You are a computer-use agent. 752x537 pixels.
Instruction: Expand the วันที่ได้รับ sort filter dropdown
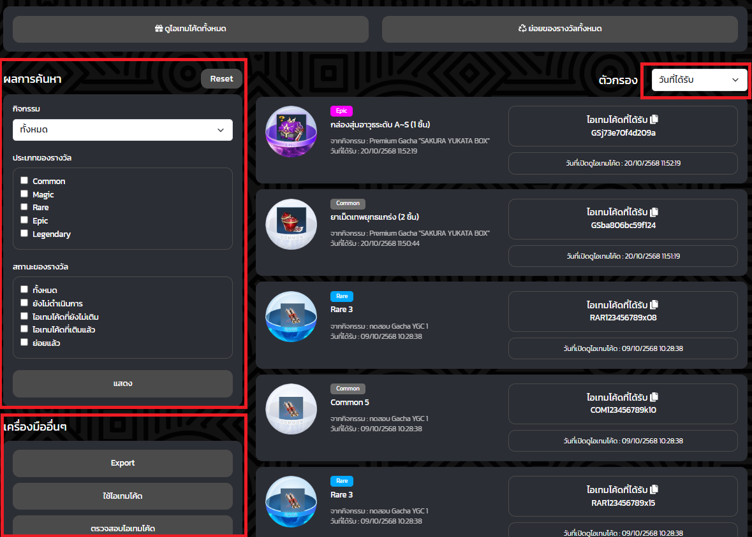click(699, 80)
